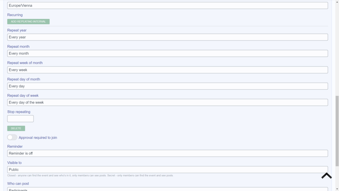This screenshot has height=191, width=339.
Task: Click the Approval required to join label
Action: (38, 138)
